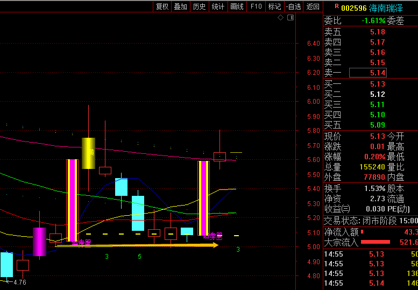The image size is (418, 290).
Task: Click the 涨幅 value 0.20%
Action: [375, 157]
